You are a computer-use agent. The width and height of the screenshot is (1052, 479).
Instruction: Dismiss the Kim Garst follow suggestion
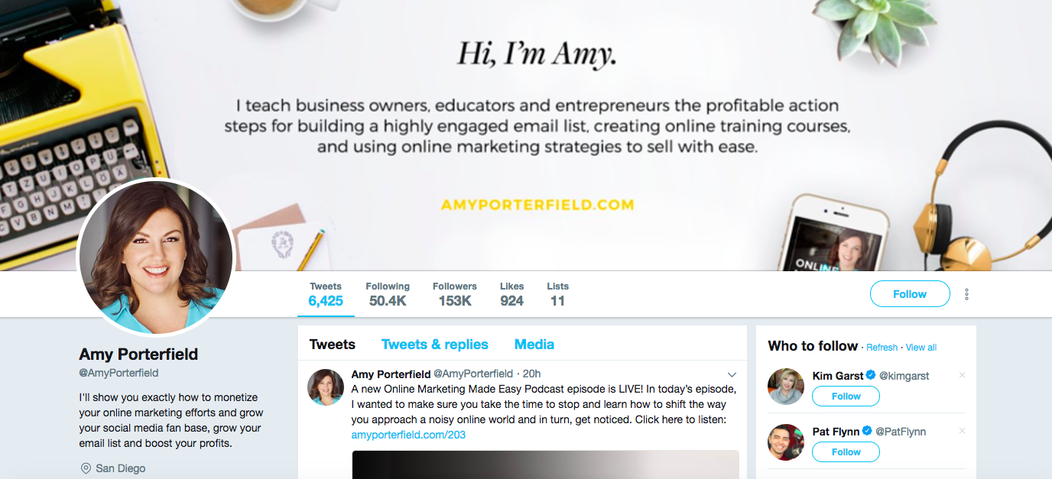pos(962,375)
